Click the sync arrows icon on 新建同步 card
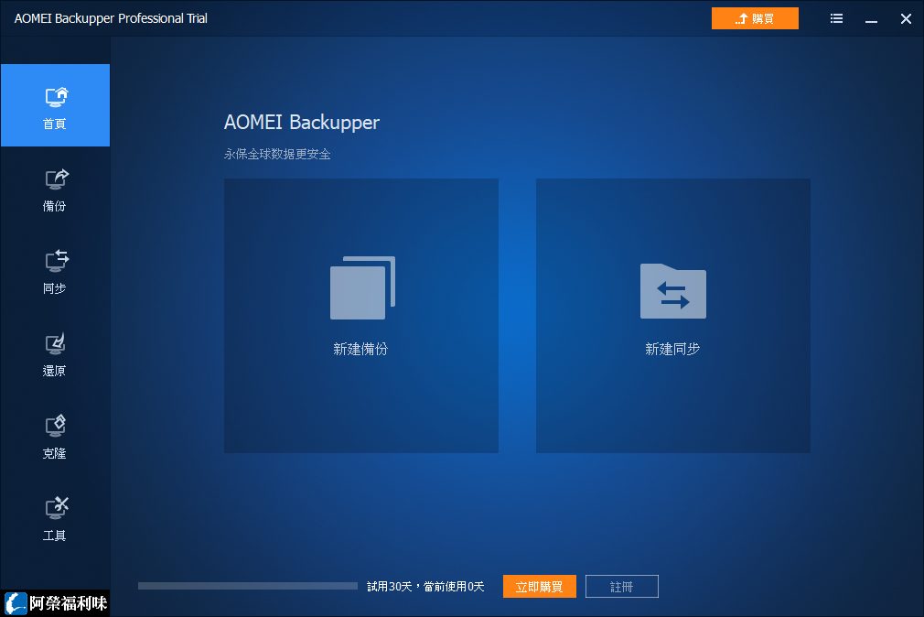The width and height of the screenshot is (924, 617). [x=672, y=291]
